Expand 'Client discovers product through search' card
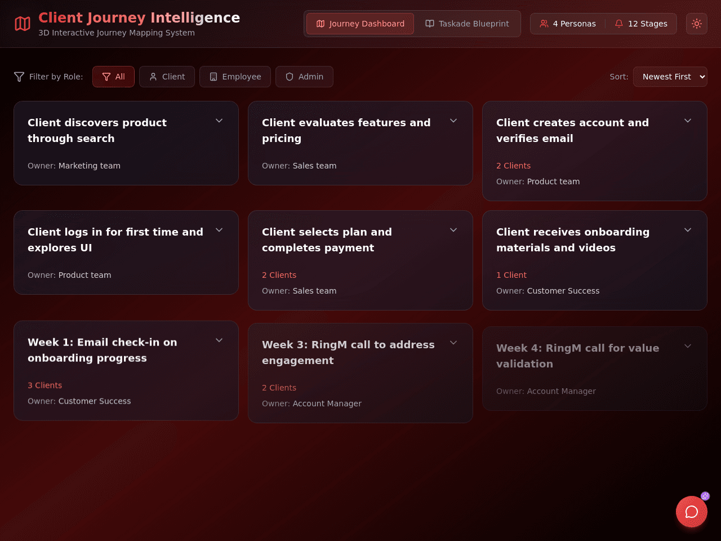Image resolution: width=721 pixels, height=541 pixels. [x=219, y=121]
